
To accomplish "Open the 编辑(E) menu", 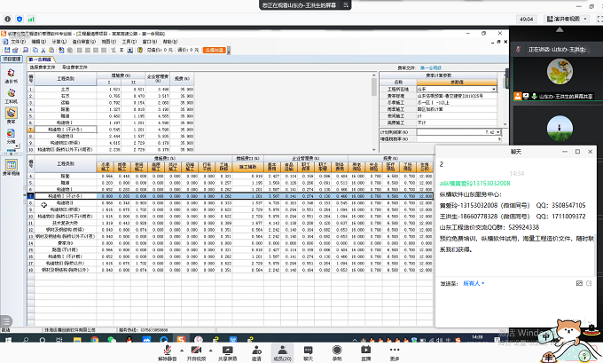I will coord(38,42).
